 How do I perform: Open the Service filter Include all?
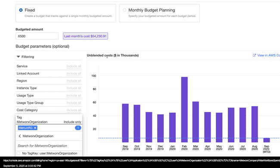click(74, 66)
